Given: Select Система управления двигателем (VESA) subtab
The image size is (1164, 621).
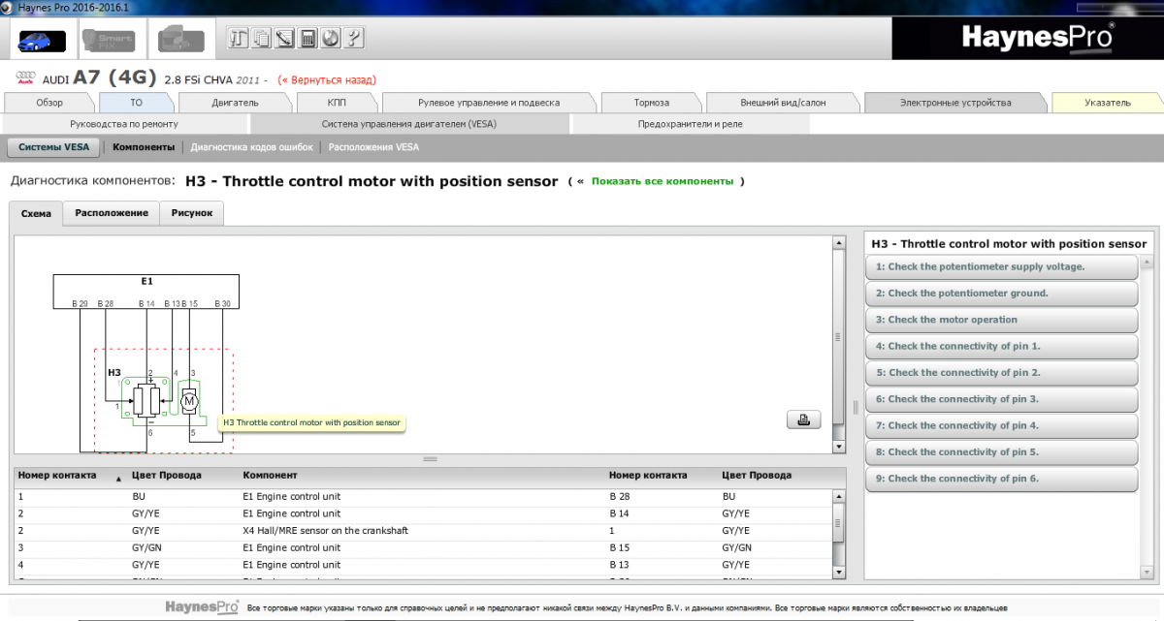Looking at the screenshot, I should click(409, 124).
